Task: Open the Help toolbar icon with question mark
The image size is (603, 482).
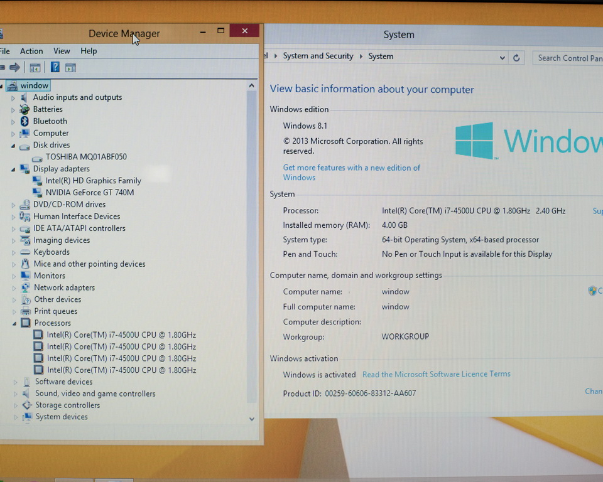Action: click(x=55, y=67)
